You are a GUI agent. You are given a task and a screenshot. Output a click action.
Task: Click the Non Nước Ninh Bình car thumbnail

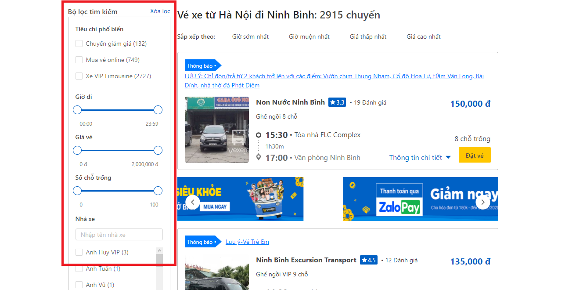click(x=217, y=130)
